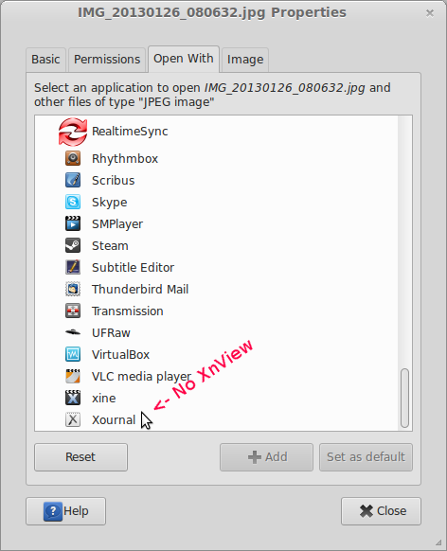This screenshot has height=551, width=447.
Task: Choose Scribus from the list
Action: tap(113, 181)
